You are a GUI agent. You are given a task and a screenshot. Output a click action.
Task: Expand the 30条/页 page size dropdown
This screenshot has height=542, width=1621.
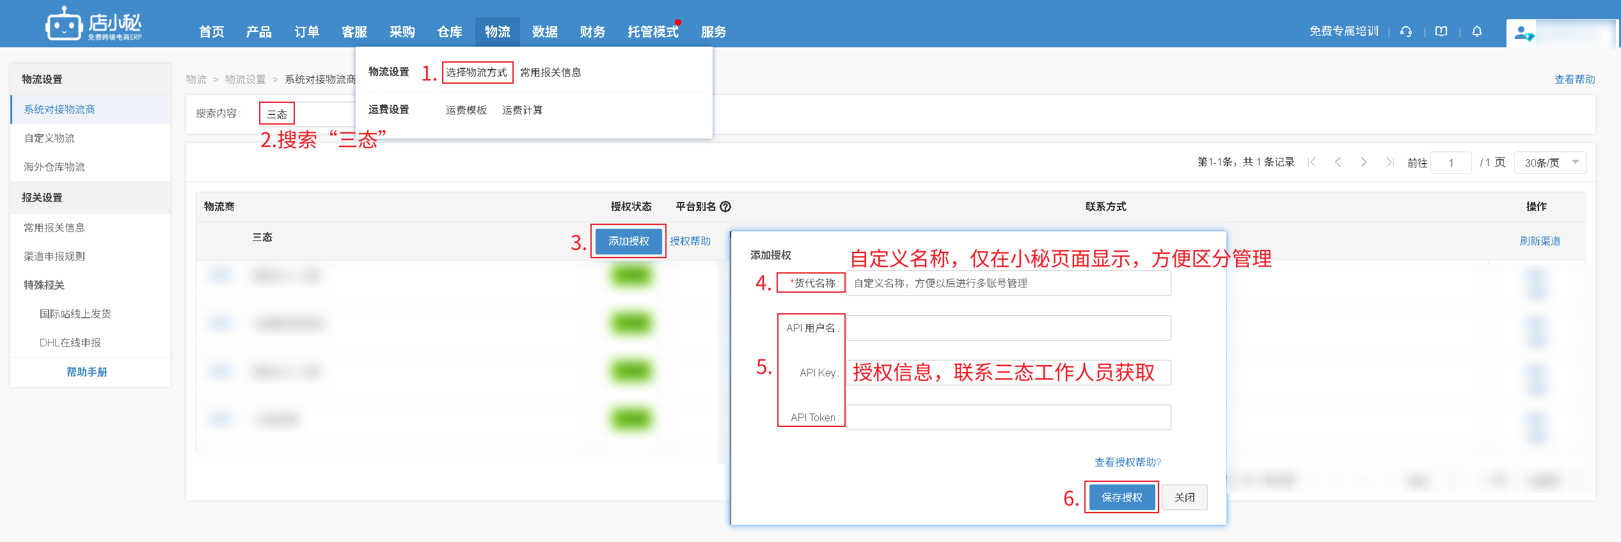(1550, 163)
